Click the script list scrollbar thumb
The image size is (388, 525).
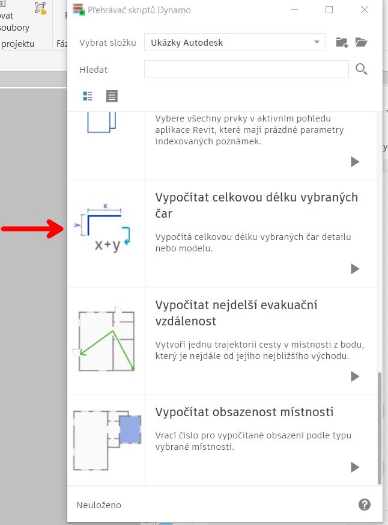click(380, 428)
